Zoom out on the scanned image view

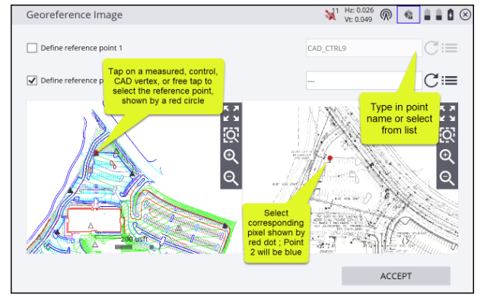point(447,178)
